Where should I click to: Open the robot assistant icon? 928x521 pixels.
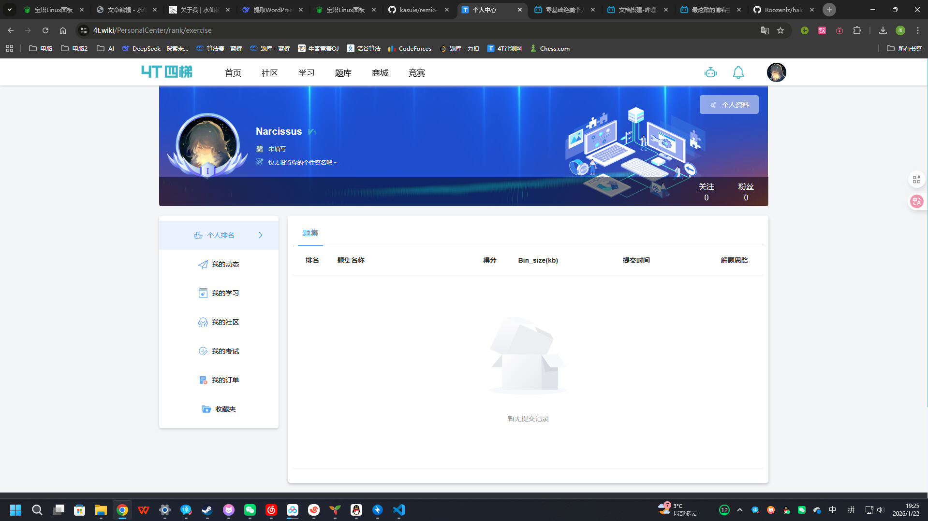710,73
